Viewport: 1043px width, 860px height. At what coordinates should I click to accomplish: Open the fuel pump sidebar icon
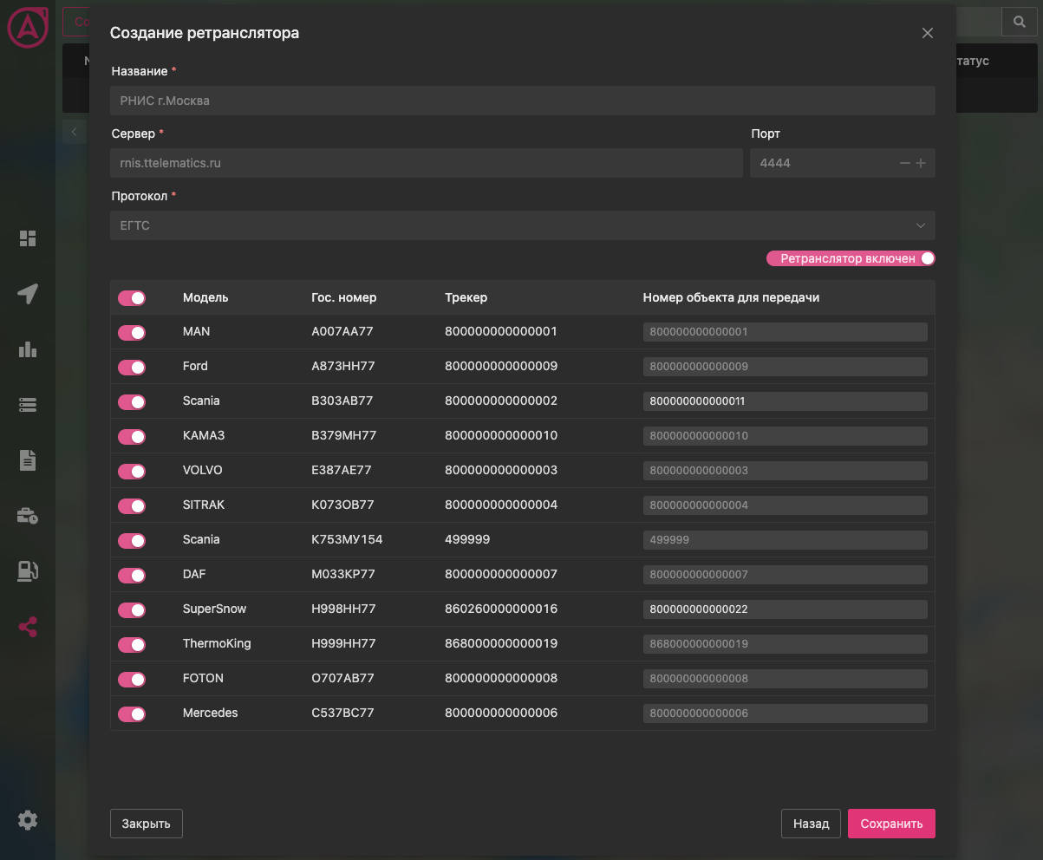point(28,570)
